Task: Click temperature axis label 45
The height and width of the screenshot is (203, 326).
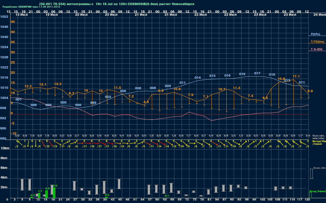Action: (x=13, y=22)
